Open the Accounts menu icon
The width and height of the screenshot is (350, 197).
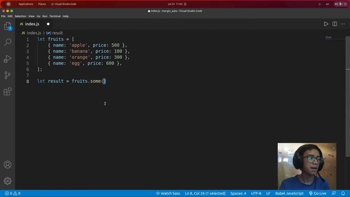(8, 165)
